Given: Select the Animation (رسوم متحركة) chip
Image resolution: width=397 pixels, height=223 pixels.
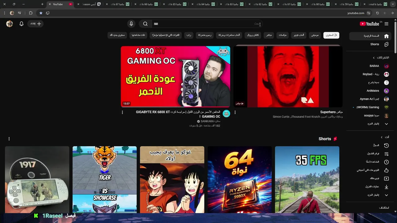Looking at the screenshot, I should click(205, 35).
